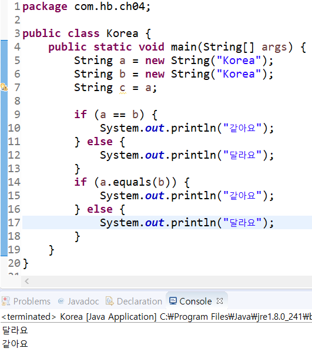Viewport: 312px width, 355px height.
Task: Open the Problems tab
Action: [x=26, y=302]
